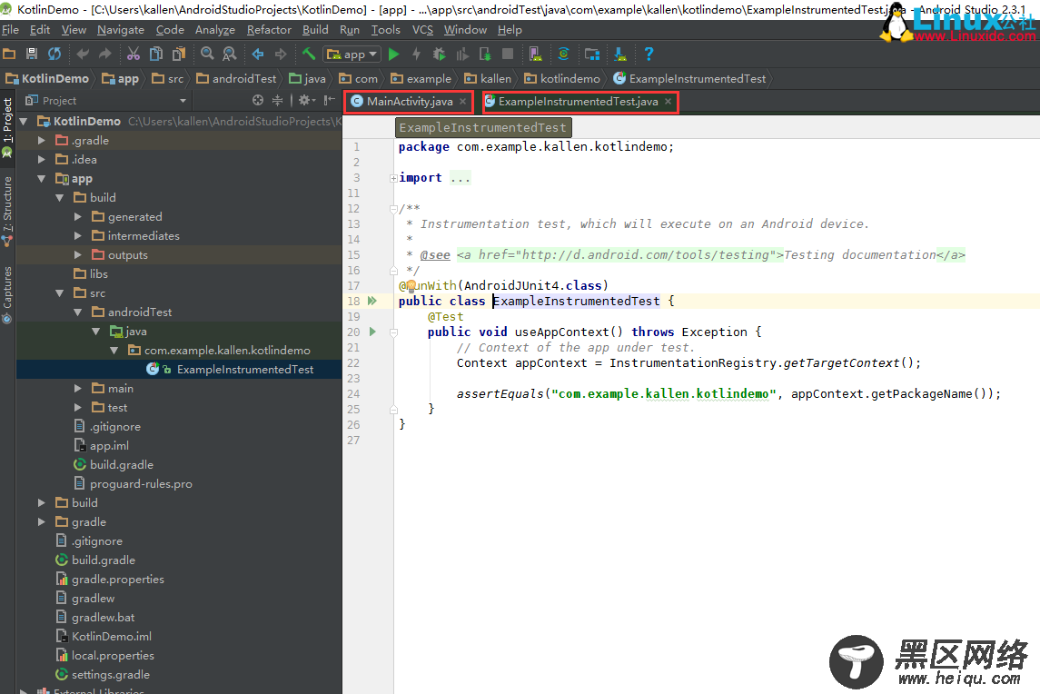Open the Navigate menu
The image size is (1040, 694).
point(121,30)
